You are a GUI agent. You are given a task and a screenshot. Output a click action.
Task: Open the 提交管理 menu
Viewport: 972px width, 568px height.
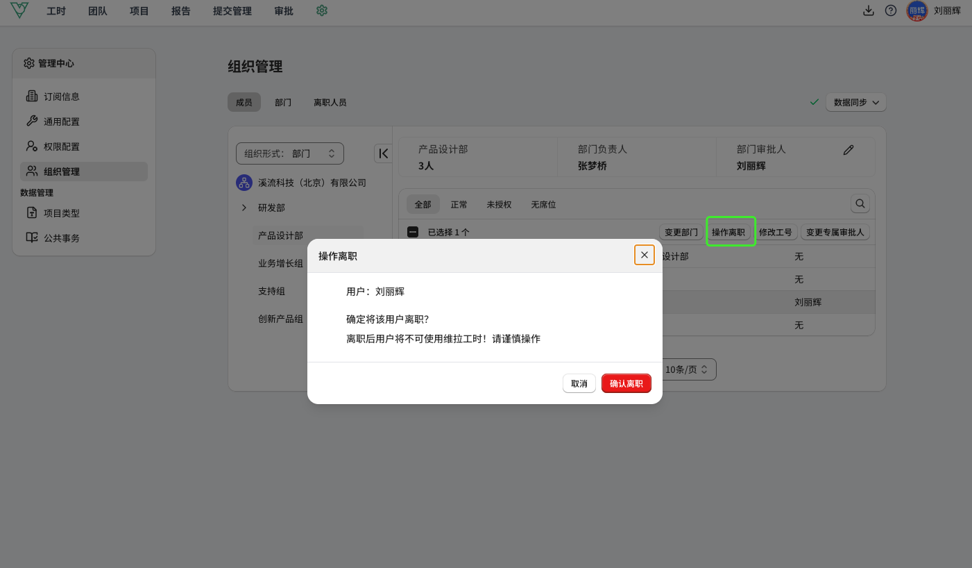click(x=232, y=11)
